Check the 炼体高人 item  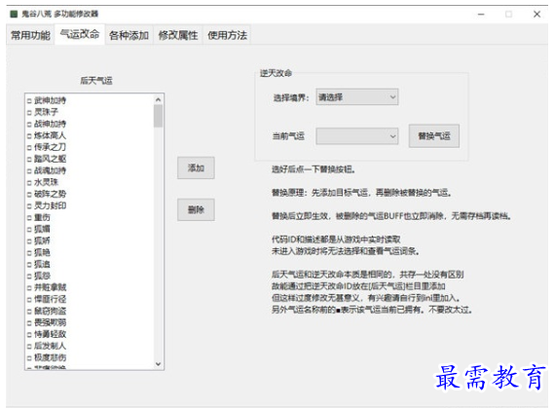(29, 136)
